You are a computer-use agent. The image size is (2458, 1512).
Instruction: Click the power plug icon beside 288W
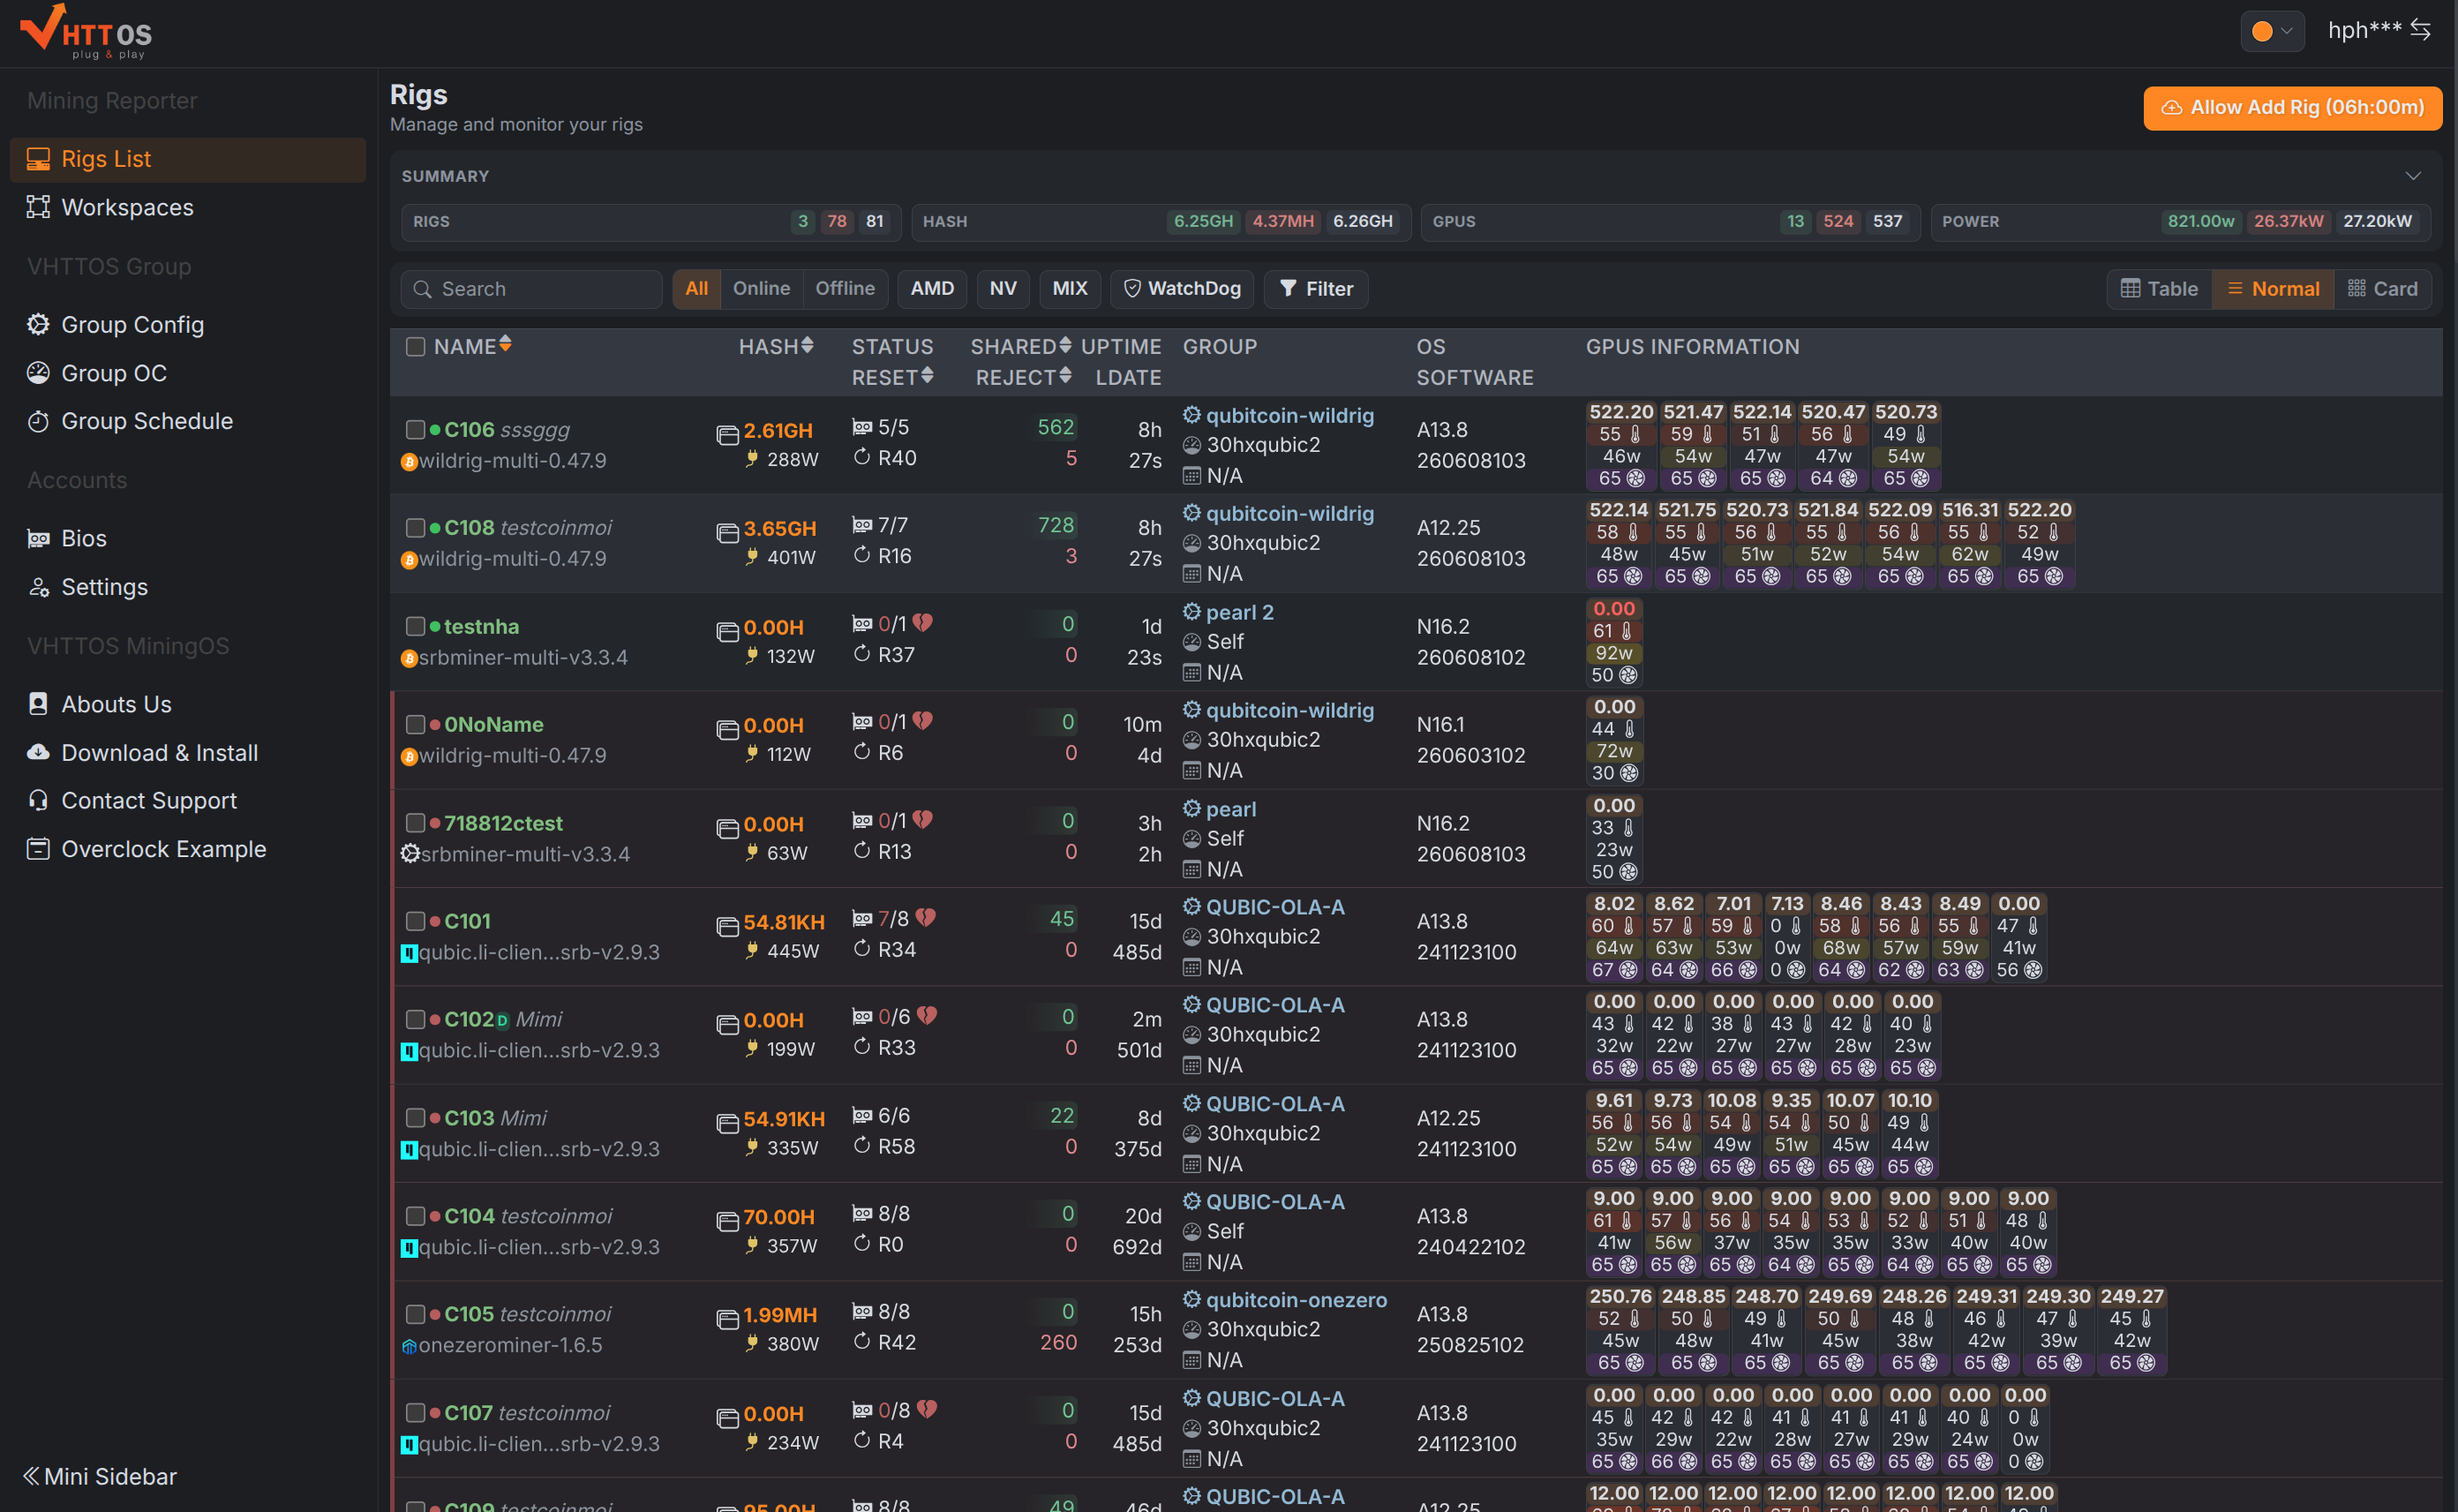tap(751, 459)
